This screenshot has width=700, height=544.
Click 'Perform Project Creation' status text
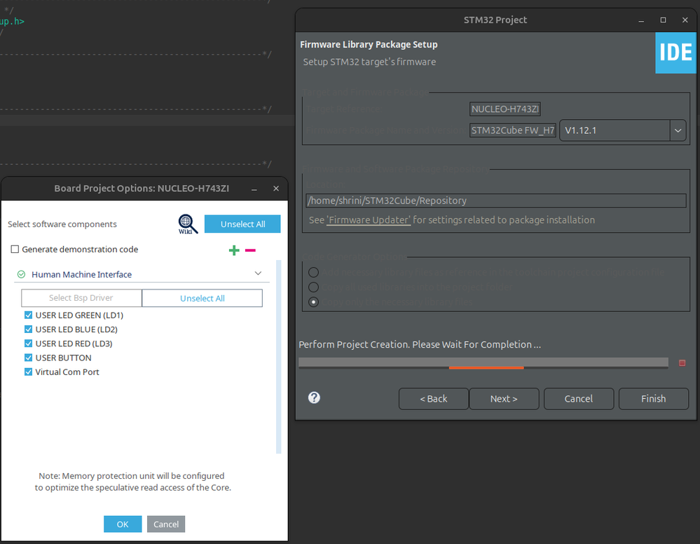[x=420, y=344]
